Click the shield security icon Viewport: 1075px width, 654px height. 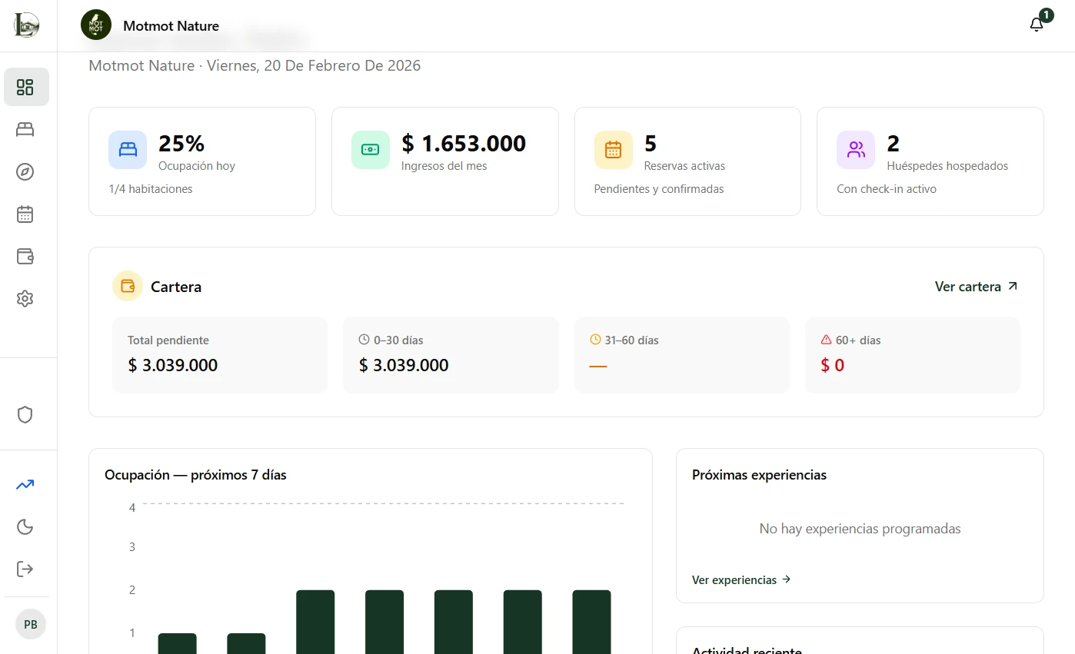[25, 414]
